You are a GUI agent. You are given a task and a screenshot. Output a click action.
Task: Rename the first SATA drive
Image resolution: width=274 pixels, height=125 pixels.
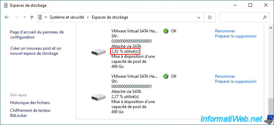click(225, 31)
